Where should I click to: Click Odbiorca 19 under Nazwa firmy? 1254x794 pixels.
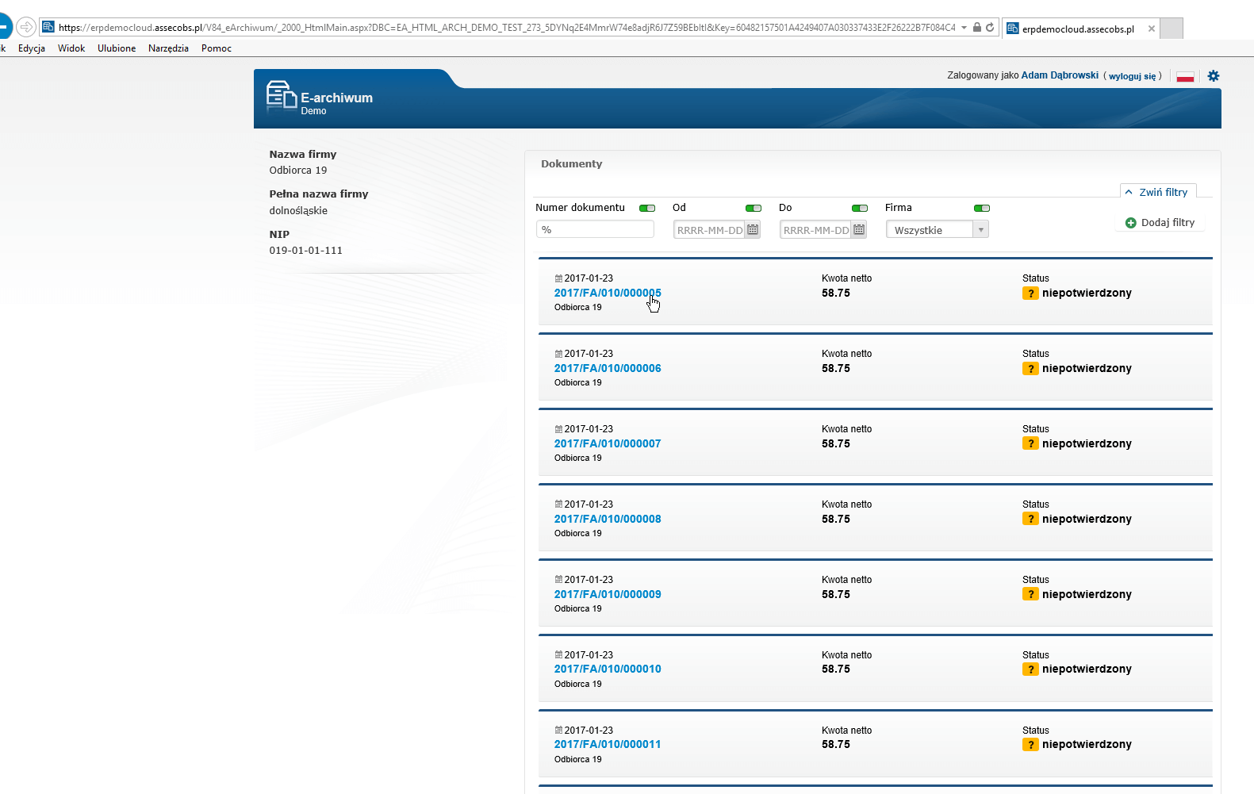click(x=298, y=171)
